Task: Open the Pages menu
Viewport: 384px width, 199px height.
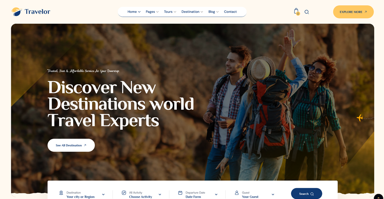Action: click(x=152, y=12)
